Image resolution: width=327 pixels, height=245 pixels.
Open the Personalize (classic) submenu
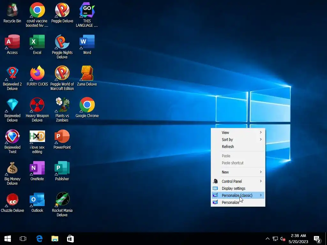click(238, 195)
